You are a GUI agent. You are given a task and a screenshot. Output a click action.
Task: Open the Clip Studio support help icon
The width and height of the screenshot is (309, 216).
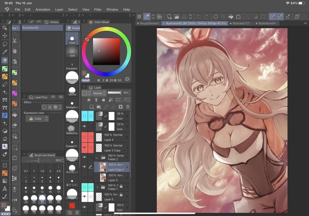click(x=297, y=16)
